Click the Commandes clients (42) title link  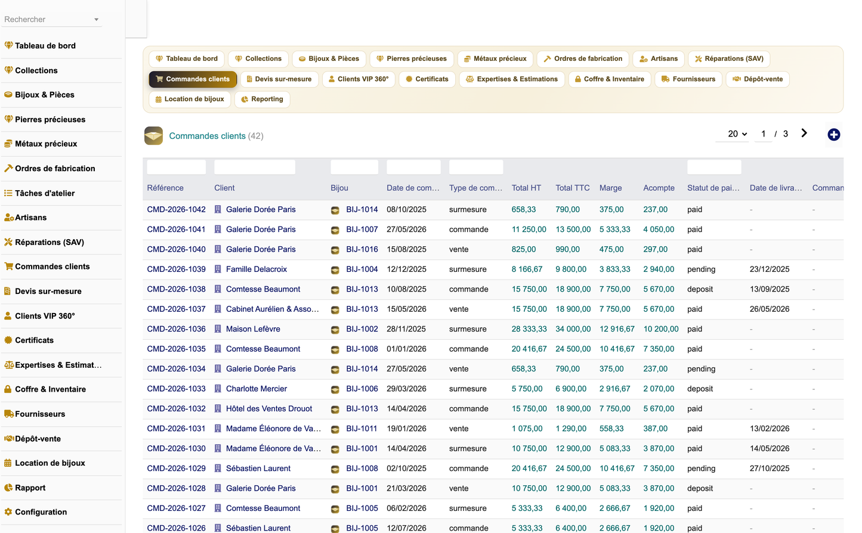click(216, 136)
